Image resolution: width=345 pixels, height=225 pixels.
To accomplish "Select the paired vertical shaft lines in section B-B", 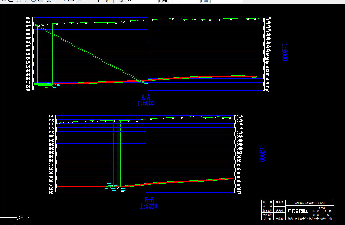I will (119, 153).
